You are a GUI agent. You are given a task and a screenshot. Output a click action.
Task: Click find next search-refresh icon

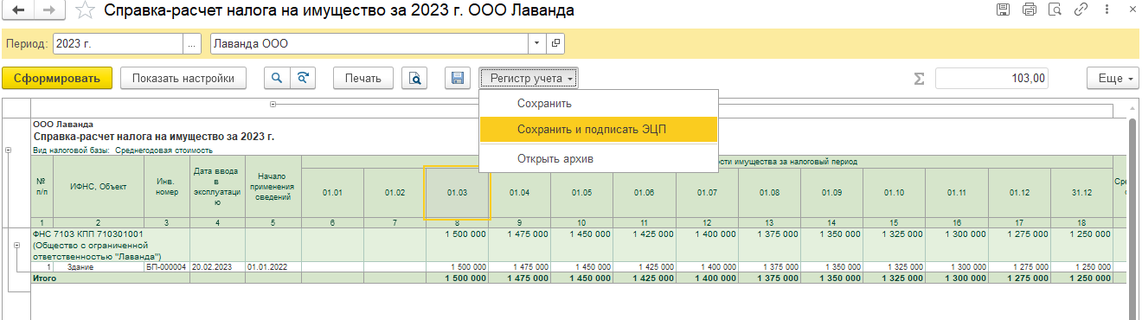pos(302,78)
